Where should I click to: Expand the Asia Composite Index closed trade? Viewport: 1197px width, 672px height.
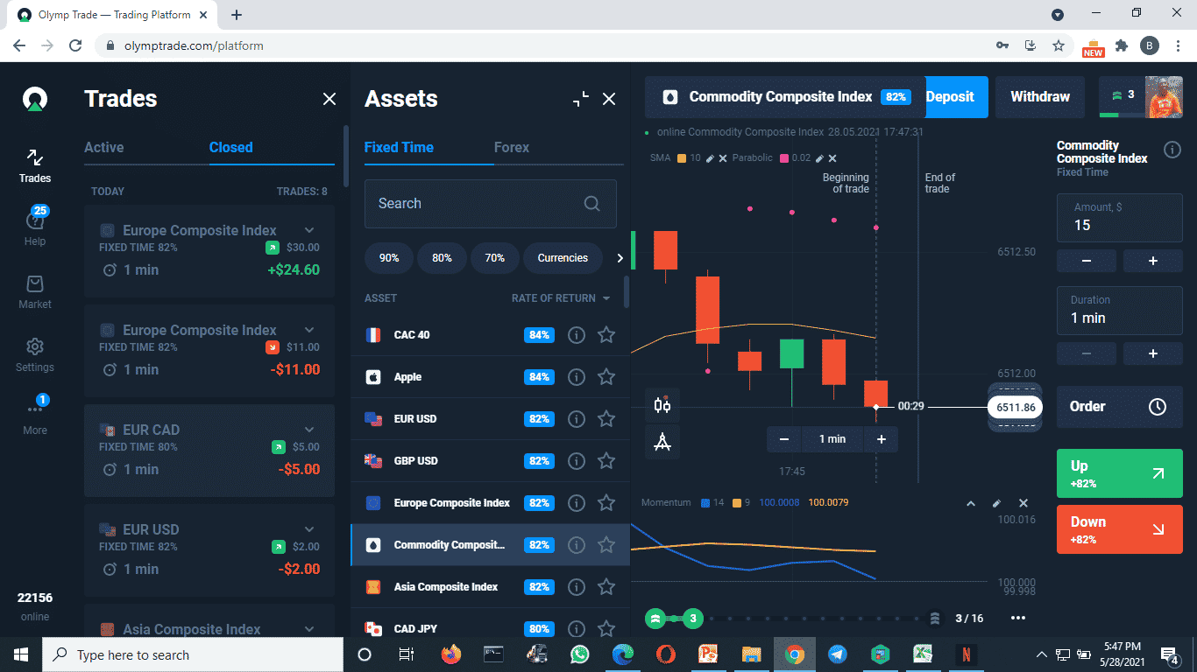[309, 629]
